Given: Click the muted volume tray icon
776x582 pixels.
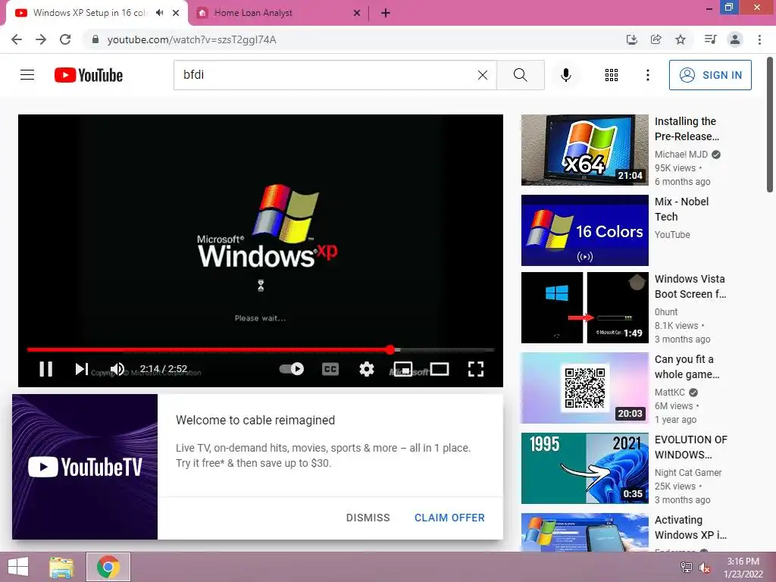Looking at the screenshot, I should pos(704,568).
